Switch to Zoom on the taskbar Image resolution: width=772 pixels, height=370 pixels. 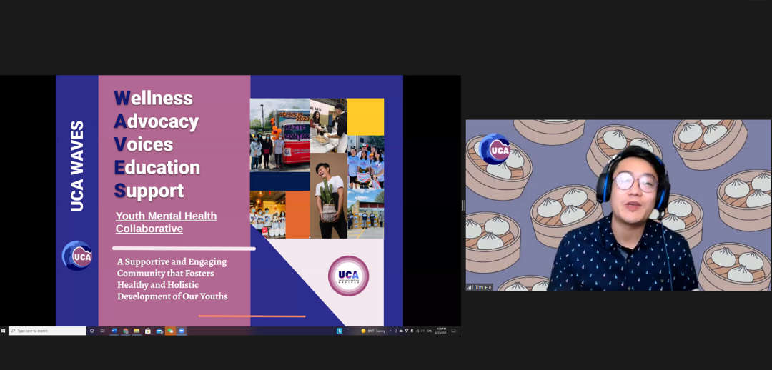181,331
